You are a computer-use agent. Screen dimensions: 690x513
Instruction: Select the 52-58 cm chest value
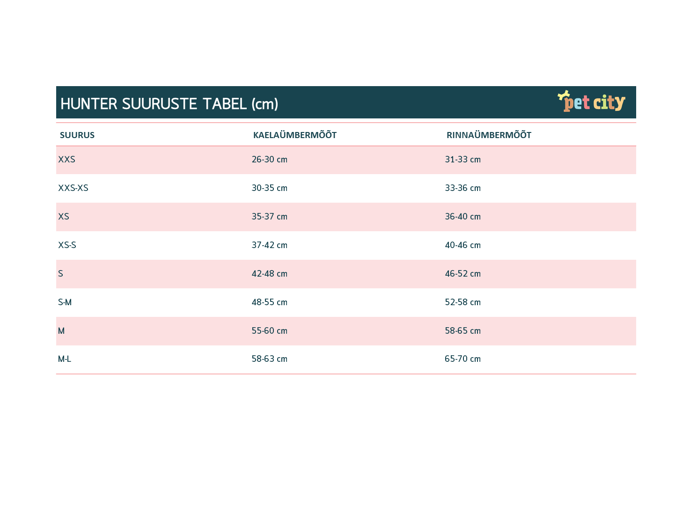coord(463,302)
